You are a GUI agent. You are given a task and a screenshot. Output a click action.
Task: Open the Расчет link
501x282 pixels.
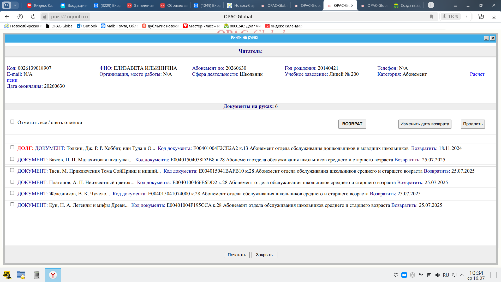(477, 74)
